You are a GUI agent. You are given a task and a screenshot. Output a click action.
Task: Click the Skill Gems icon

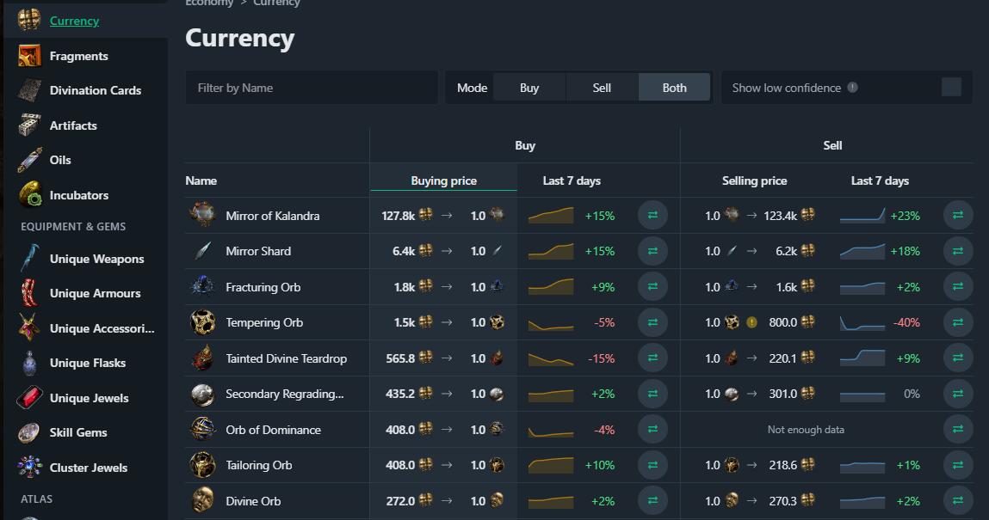click(x=29, y=432)
